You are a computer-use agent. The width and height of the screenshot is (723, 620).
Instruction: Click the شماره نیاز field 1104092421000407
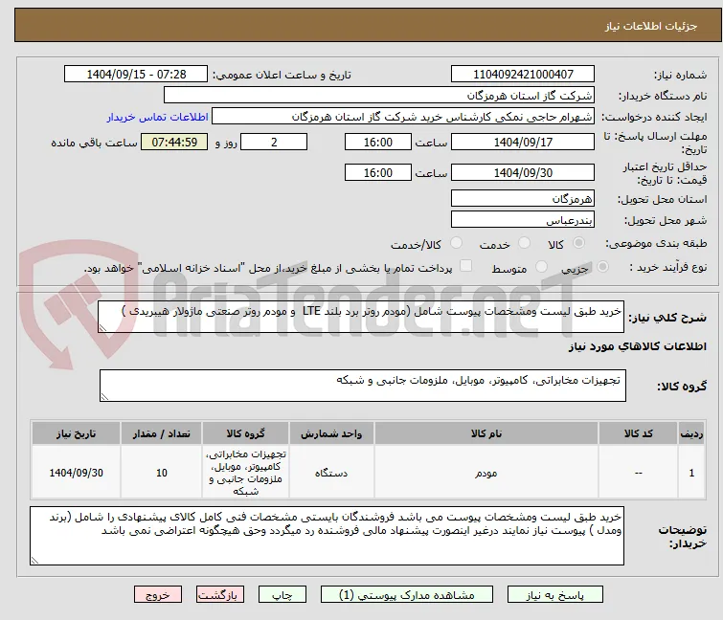523,75
